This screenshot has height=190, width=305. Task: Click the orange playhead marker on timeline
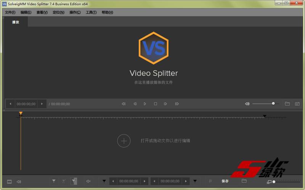[21, 113]
